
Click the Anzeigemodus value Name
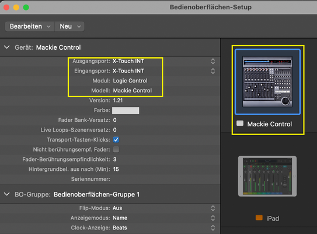[x=120, y=218]
